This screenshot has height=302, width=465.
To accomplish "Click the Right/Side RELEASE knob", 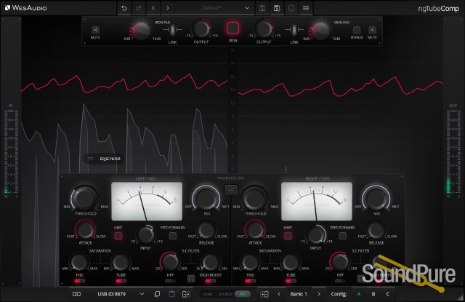I will [x=376, y=230].
